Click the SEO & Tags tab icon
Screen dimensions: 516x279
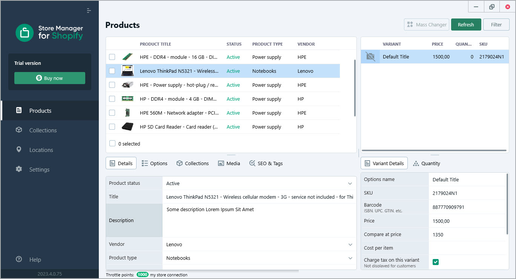coord(252,163)
